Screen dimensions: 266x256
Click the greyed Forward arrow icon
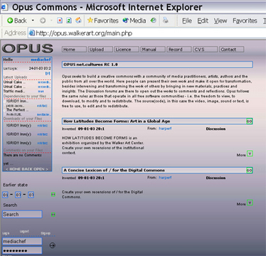(43, 21)
